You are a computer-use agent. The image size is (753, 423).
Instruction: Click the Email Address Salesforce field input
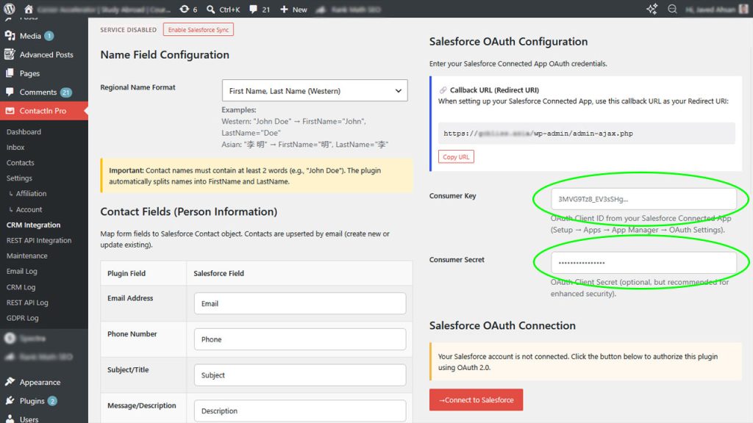[x=300, y=303]
